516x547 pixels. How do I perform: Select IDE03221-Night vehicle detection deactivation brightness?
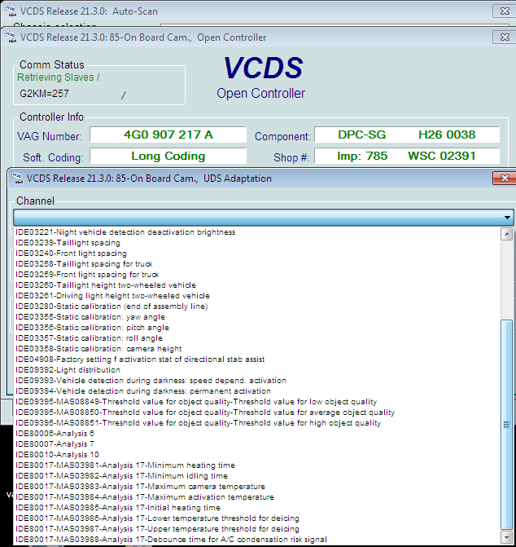coord(257,232)
